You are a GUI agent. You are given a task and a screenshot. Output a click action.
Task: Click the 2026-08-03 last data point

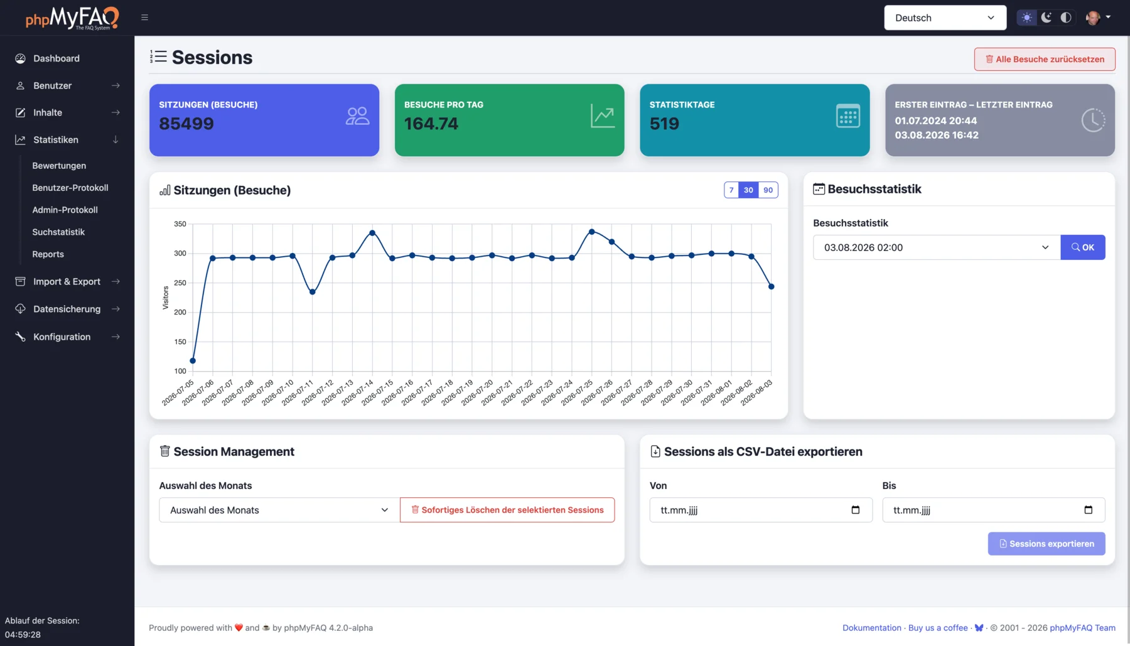click(772, 286)
